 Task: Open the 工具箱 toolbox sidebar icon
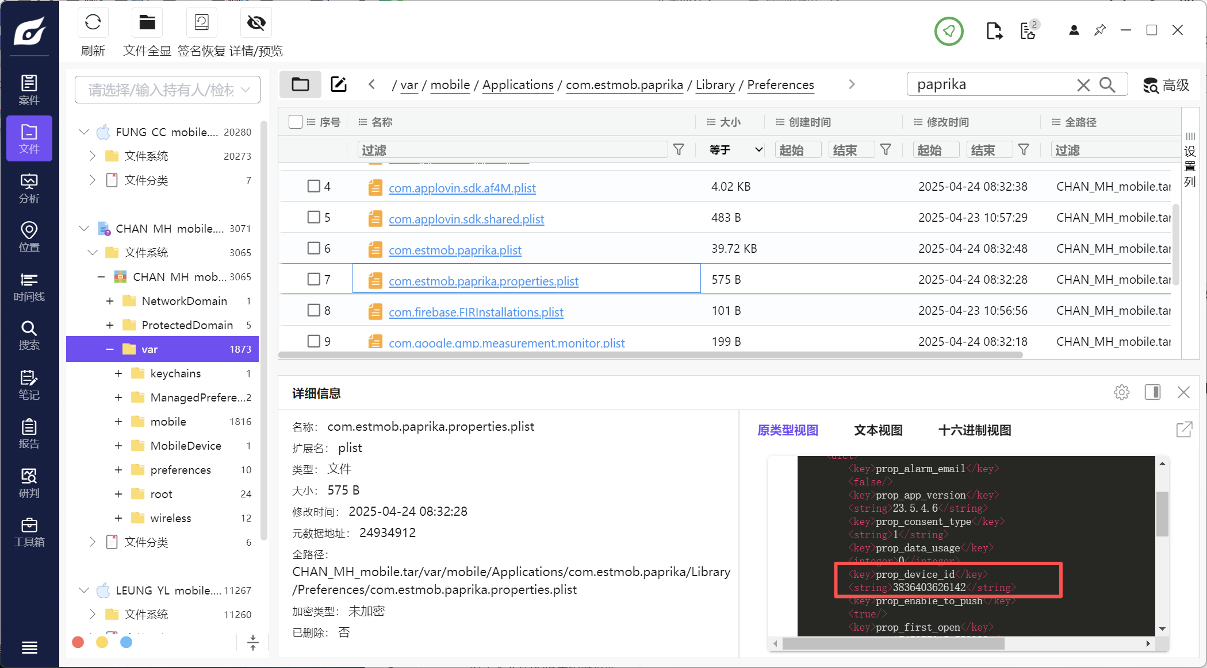(29, 532)
